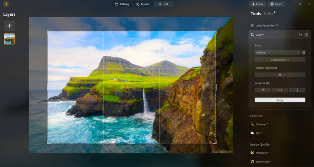Open Layer Properties tool
314x167 pixels.
[x=265, y=25]
